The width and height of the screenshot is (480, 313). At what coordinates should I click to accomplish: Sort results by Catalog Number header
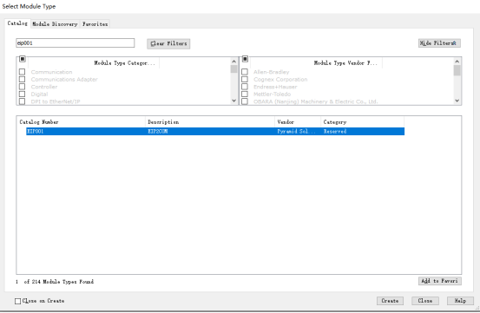[x=81, y=122]
